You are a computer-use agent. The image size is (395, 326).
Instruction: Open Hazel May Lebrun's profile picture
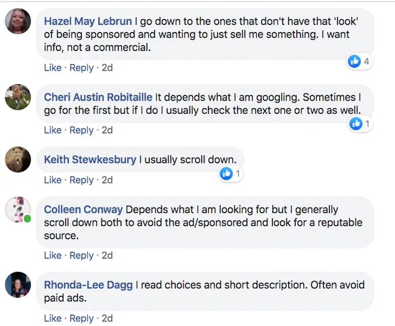point(17,21)
